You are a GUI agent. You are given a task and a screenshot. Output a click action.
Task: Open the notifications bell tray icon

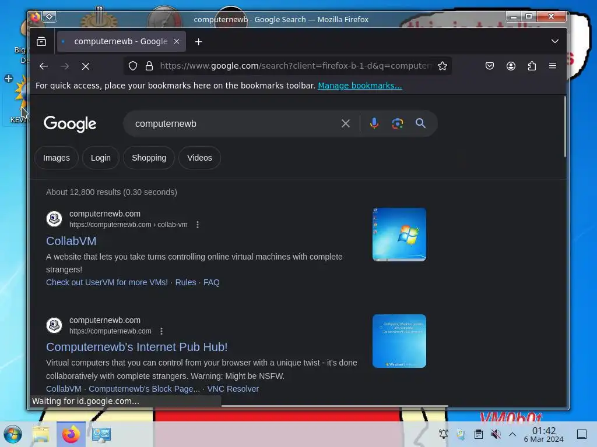pyautogui.click(x=443, y=434)
